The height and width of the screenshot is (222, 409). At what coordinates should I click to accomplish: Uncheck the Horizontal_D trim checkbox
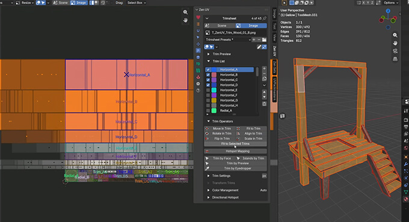(x=208, y=85)
